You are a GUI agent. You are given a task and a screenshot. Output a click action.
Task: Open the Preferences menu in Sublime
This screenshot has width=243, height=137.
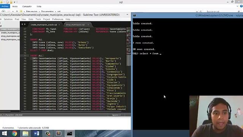tap(58, 19)
